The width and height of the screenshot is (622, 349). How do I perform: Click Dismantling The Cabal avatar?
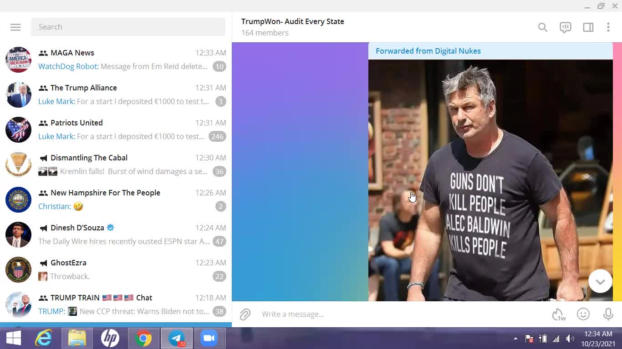(18, 165)
